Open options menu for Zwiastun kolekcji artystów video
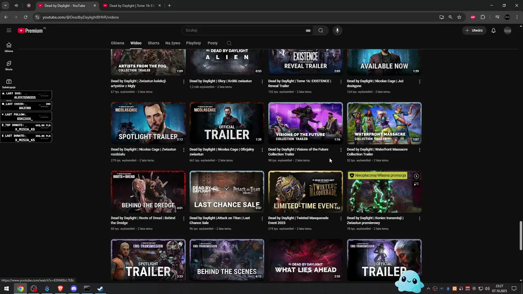Screen dimensions: 523x294 coord(183,82)
